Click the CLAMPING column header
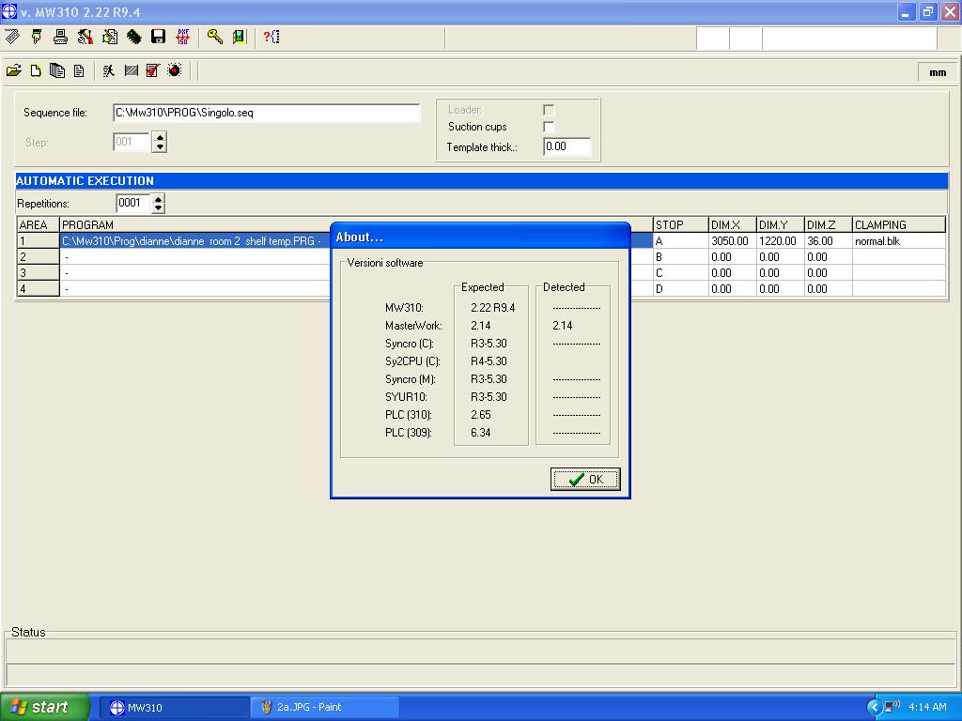The height and width of the screenshot is (721, 962). tap(899, 225)
